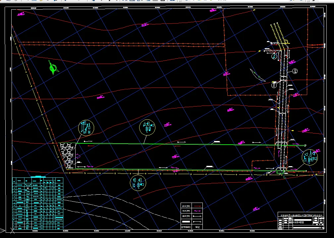Select the magenta arrow beside the hatched rock block
The width and height of the screenshot is (334, 238).
78,157
